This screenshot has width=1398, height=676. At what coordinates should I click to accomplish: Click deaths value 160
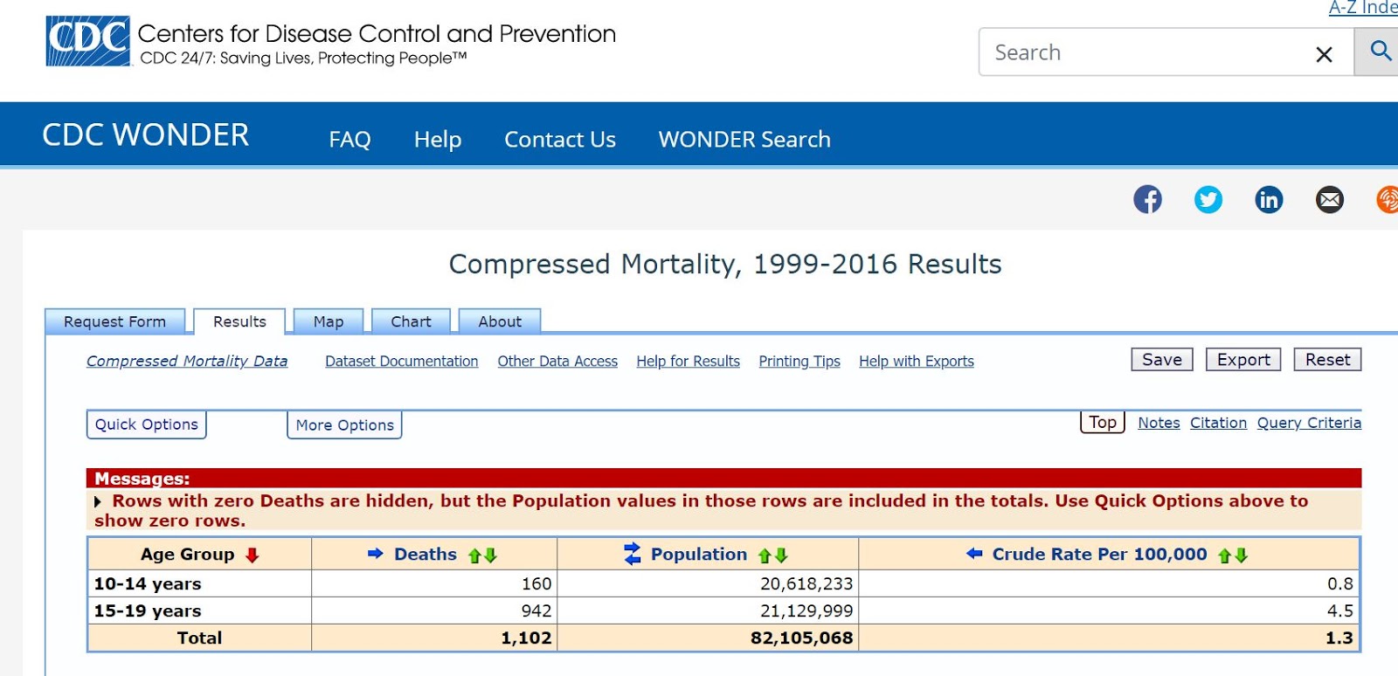click(536, 583)
